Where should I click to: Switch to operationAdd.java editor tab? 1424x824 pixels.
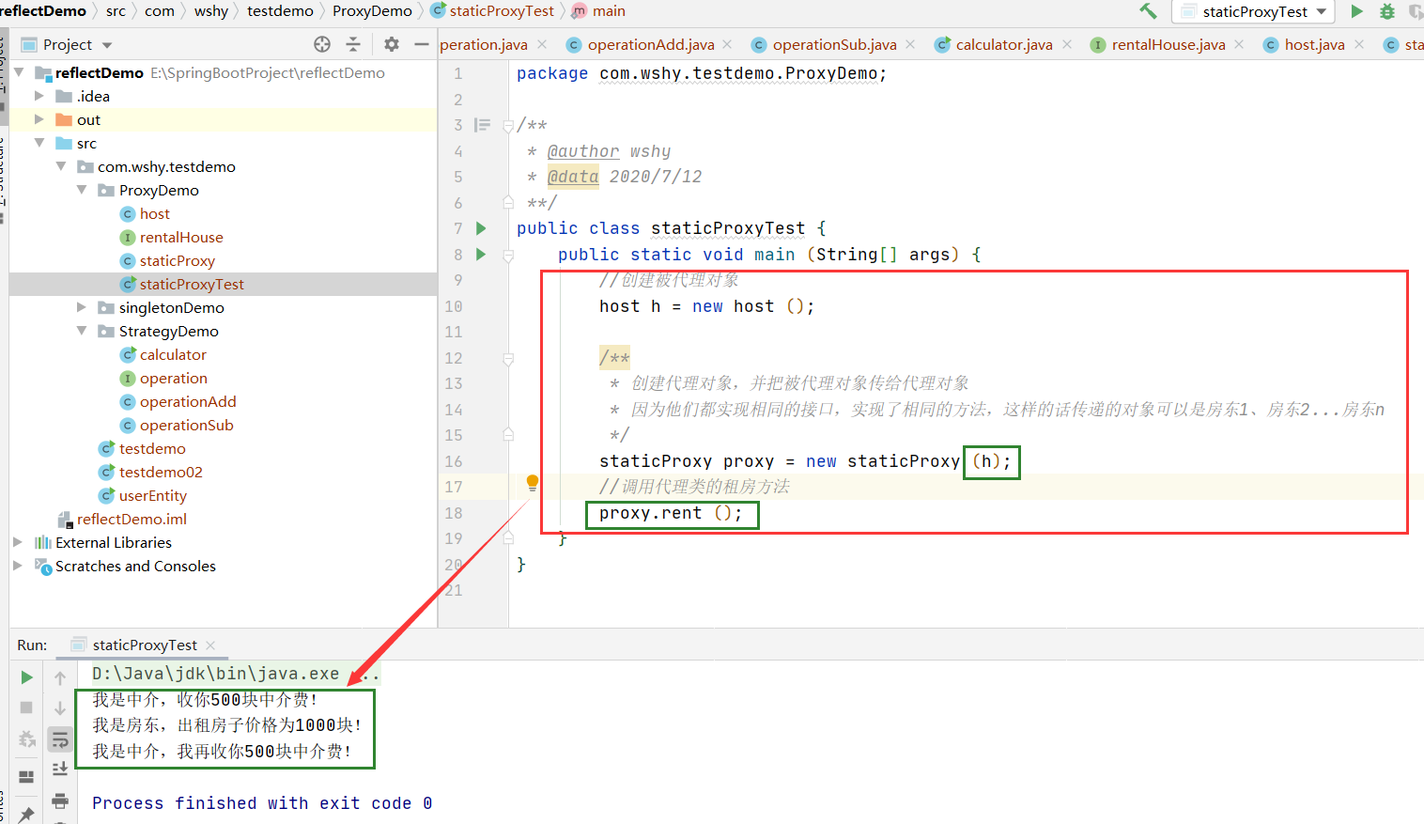(x=650, y=44)
